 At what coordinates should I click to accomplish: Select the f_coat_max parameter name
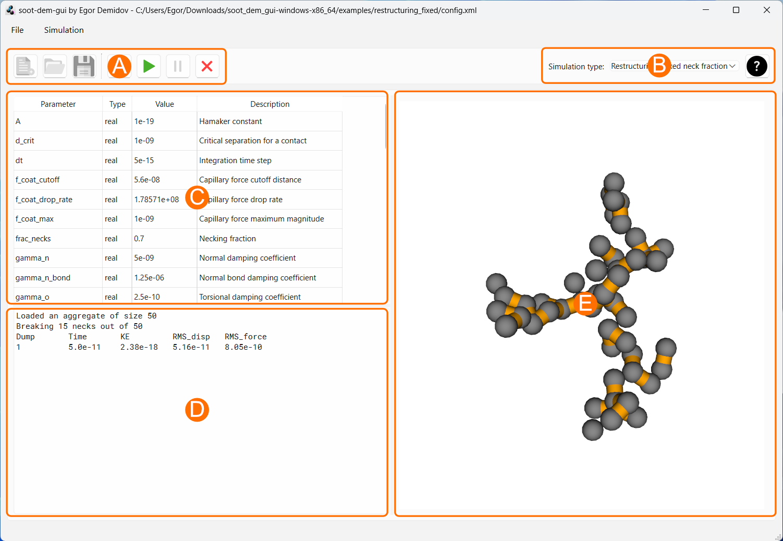coord(58,219)
